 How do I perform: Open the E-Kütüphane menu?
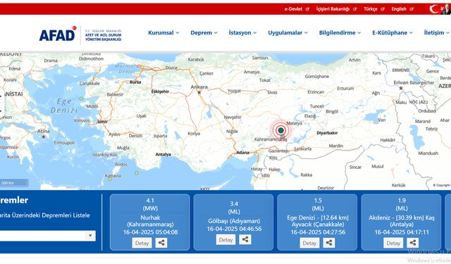click(x=393, y=33)
